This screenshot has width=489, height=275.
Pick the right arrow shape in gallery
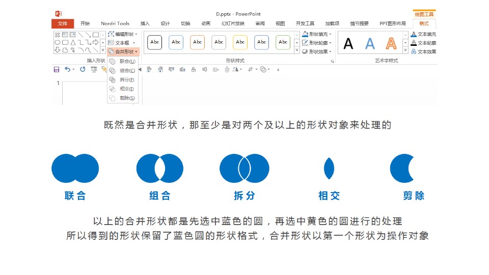(x=96, y=42)
